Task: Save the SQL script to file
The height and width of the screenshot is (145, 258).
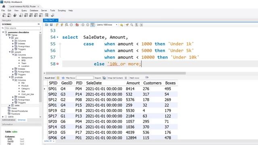Action: 51,25
